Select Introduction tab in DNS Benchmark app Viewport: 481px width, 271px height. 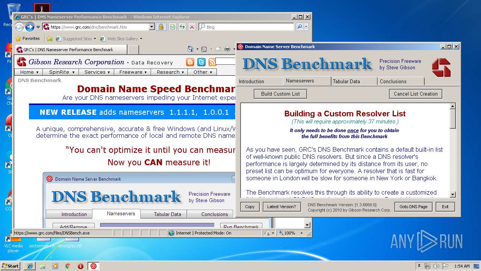point(260,81)
